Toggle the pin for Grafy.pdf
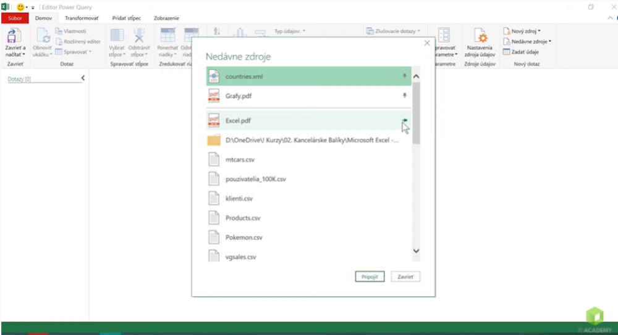Viewport: 618px width, 335px height. tap(405, 96)
